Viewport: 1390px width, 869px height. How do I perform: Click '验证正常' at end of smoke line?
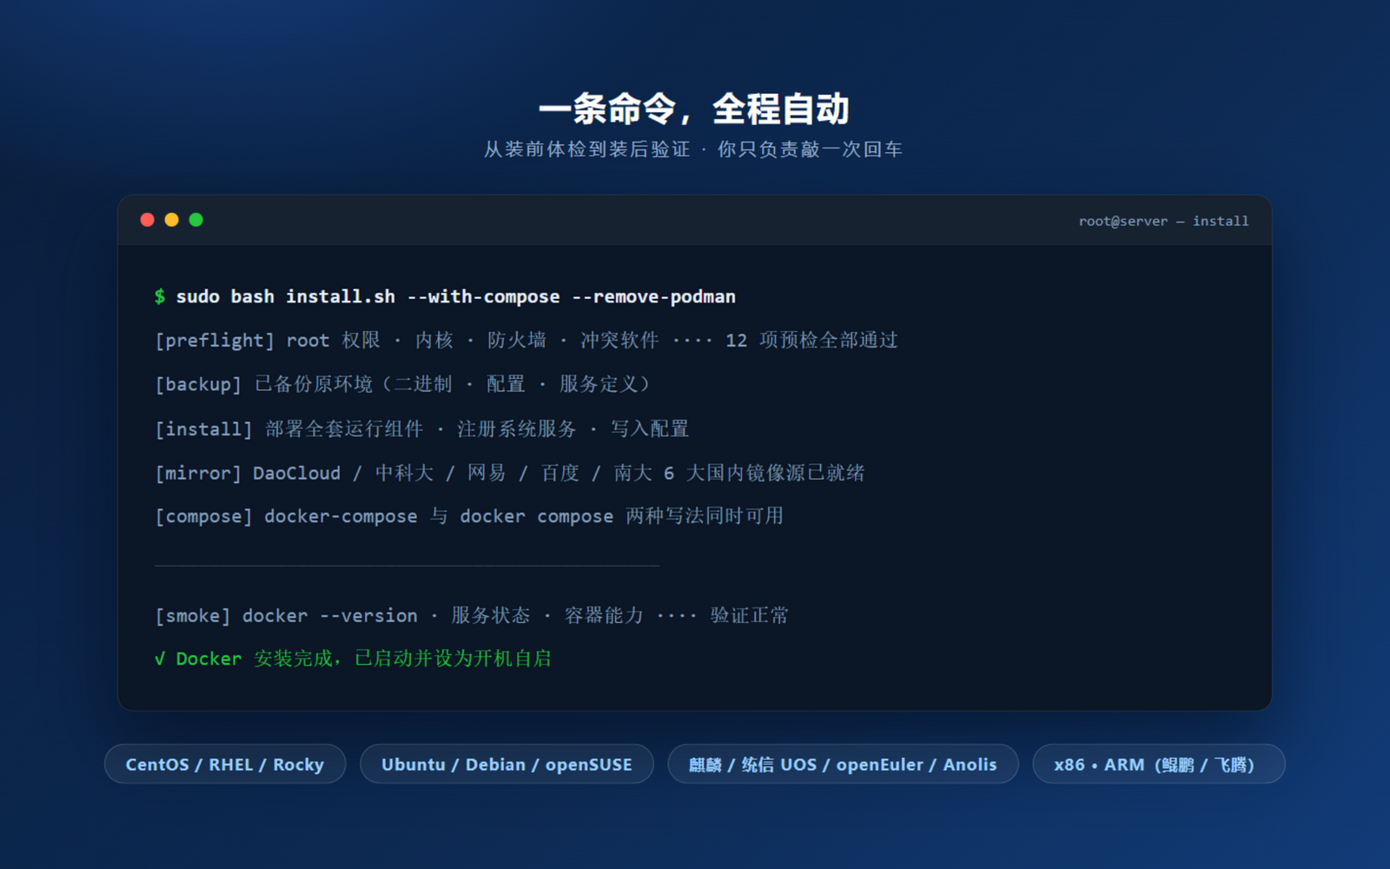coord(750,615)
